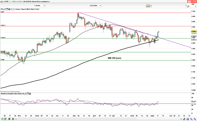Click the RSI 47,151 average value label
197x121 pixels.
pyautogui.click(x=194, y=104)
